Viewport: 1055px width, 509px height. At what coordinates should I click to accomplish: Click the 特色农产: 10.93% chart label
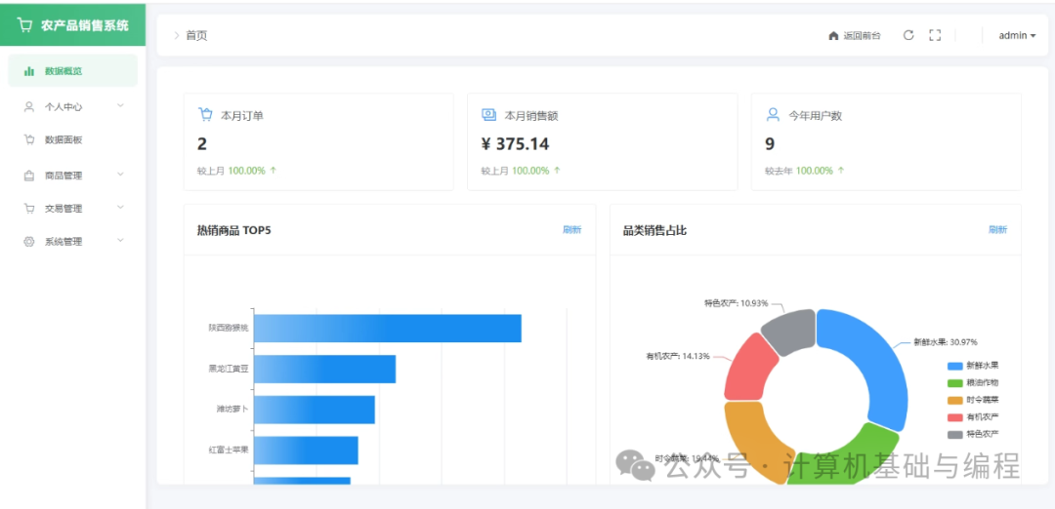[737, 303]
